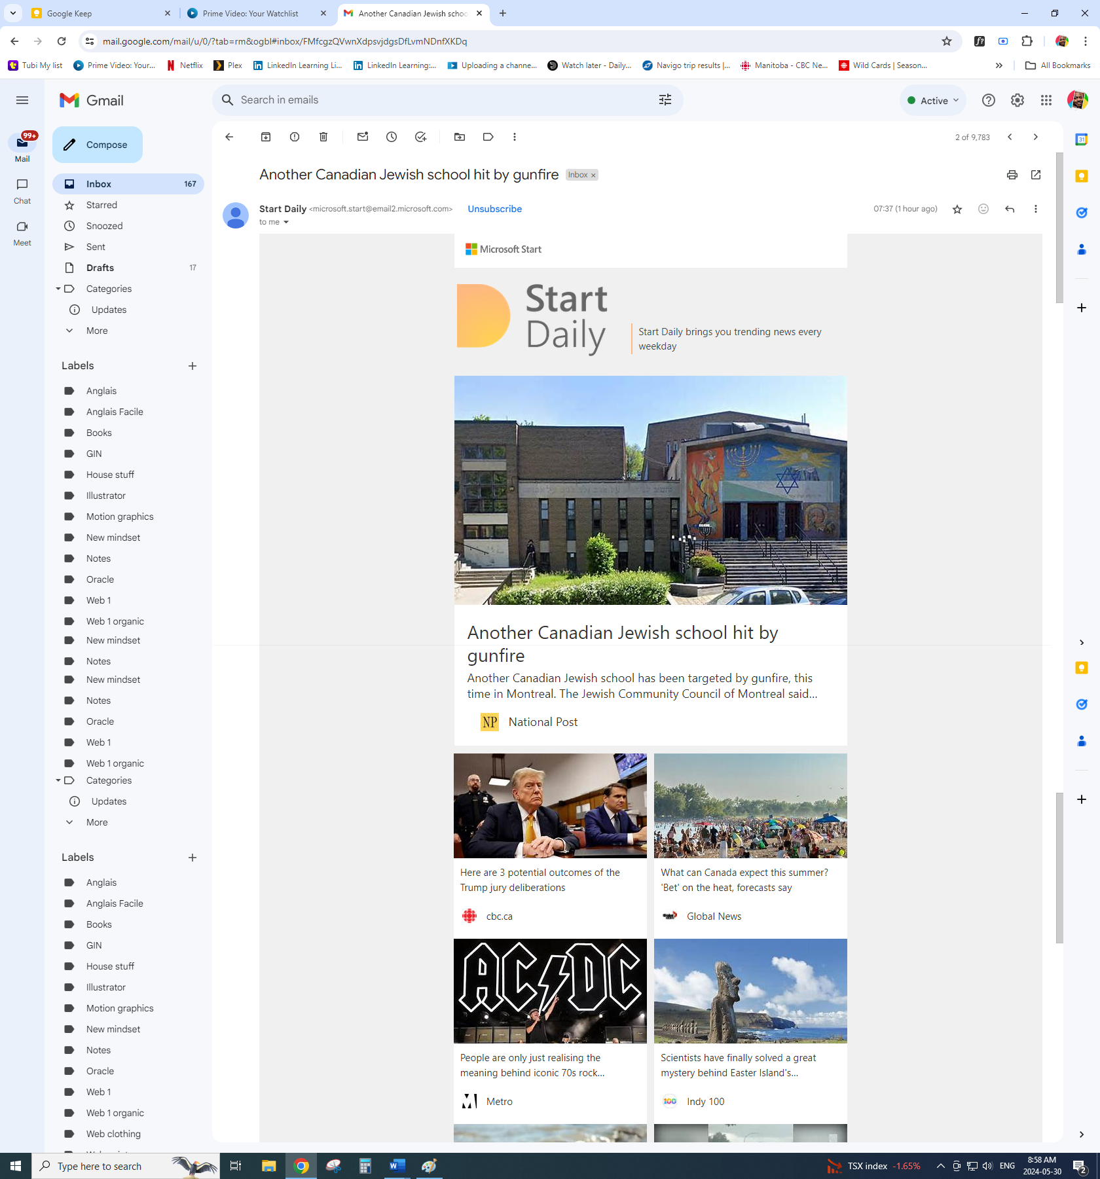Reply using the arrow icon
The width and height of the screenshot is (1100, 1179).
click(x=1010, y=209)
